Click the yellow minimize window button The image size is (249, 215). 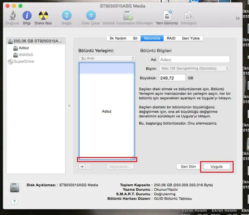click(x=14, y=6)
